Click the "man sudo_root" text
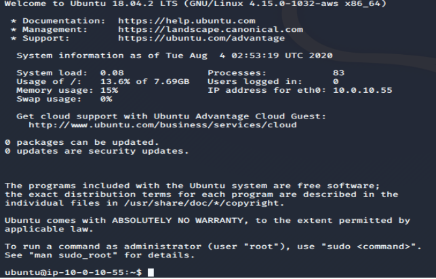This screenshot has width=436, height=279. tap(73, 255)
